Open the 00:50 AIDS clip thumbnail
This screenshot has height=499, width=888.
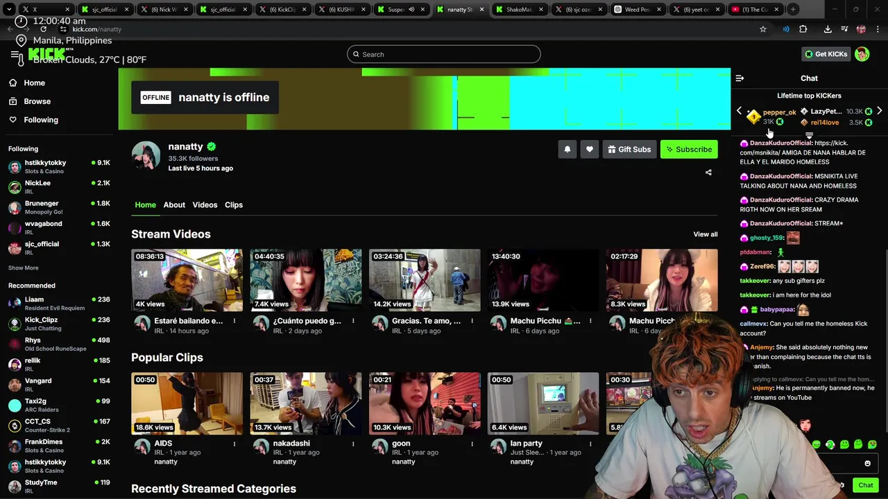click(x=187, y=403)
